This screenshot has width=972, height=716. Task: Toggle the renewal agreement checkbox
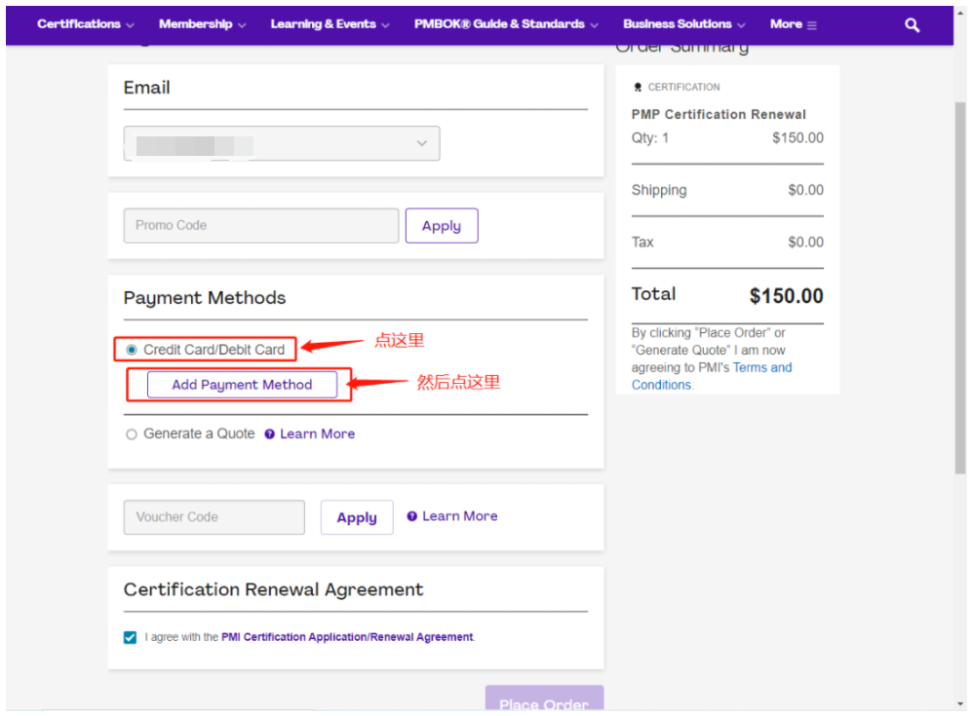[x=130, y=637]
